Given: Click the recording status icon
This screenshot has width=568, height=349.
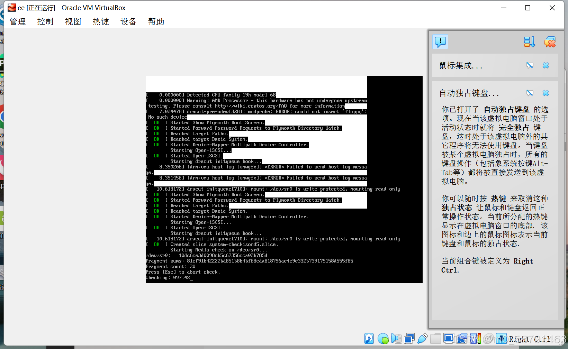Looking at the screenshot, I should [462, 338].
